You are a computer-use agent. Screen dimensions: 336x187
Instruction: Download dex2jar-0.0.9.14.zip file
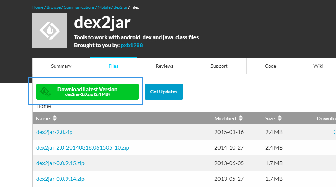(60, 179)
